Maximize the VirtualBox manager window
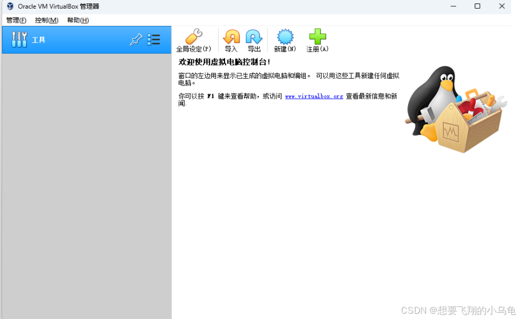Viewport: 518px width, 319px height. [x=477, y=6]
